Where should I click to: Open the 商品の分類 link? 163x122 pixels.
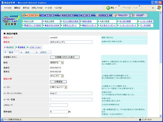pyautogui.click(x=29, y=21)
